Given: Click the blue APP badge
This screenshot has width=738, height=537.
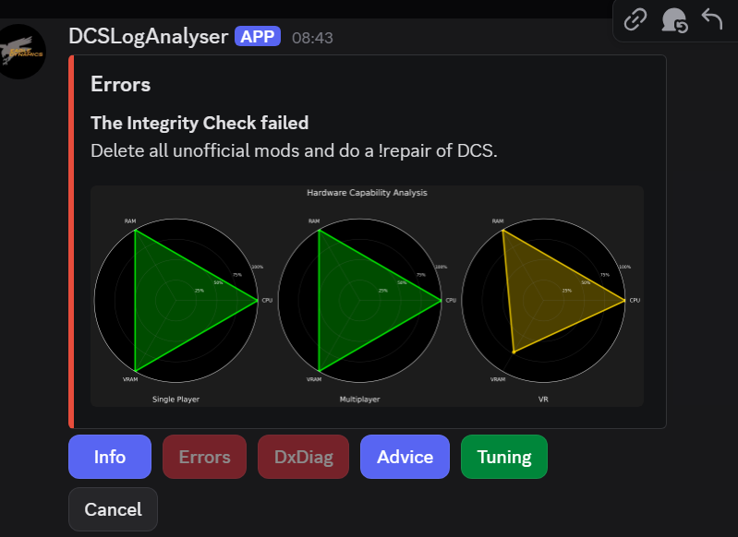Looking at the screenshot, I should (258, 37).
